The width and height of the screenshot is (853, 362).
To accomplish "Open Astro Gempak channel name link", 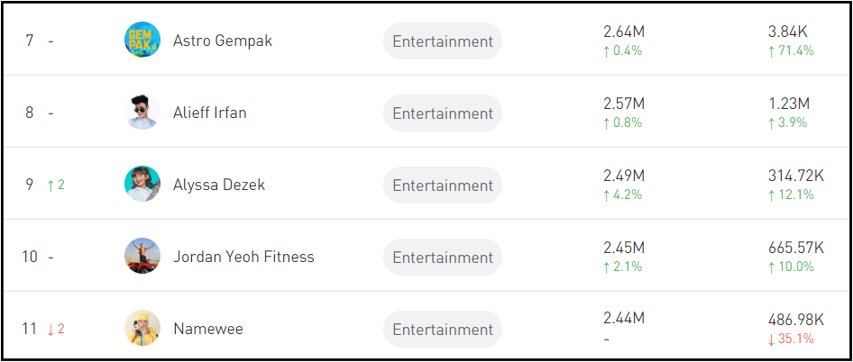I will 223,41.
